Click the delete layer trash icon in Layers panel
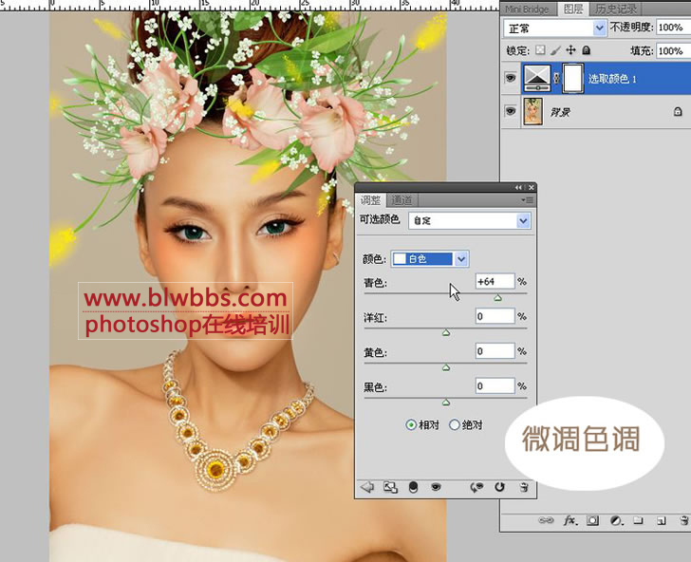The image size is (691, 562). (x=684, y=521)
